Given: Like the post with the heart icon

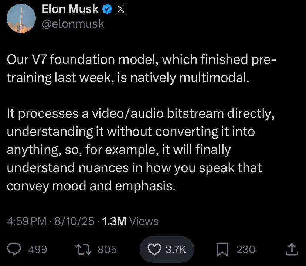Looking at the screenshot, I should coord(154,249).
